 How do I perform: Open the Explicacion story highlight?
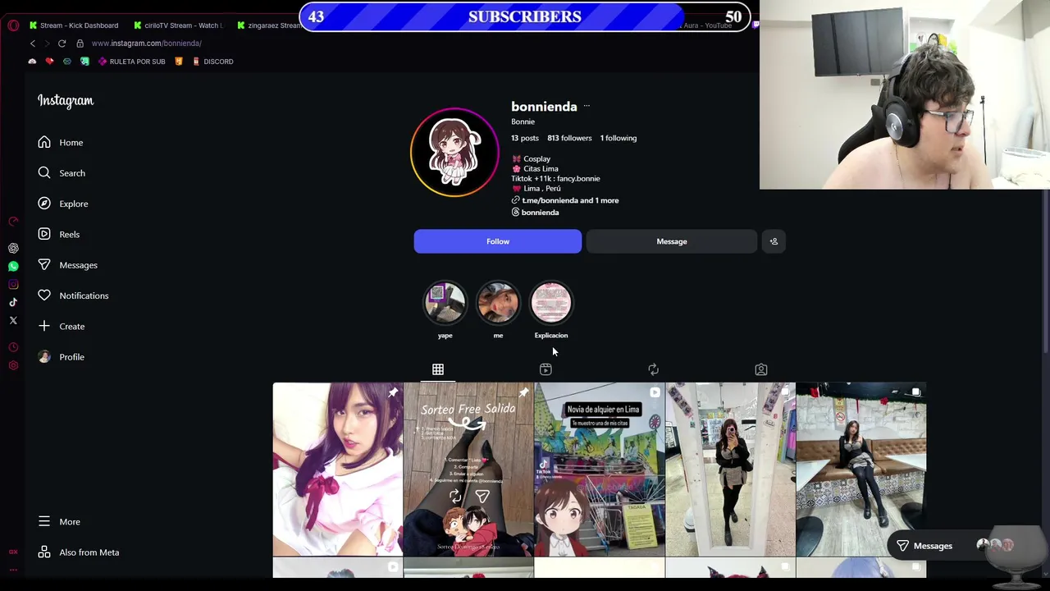(551, 304)
